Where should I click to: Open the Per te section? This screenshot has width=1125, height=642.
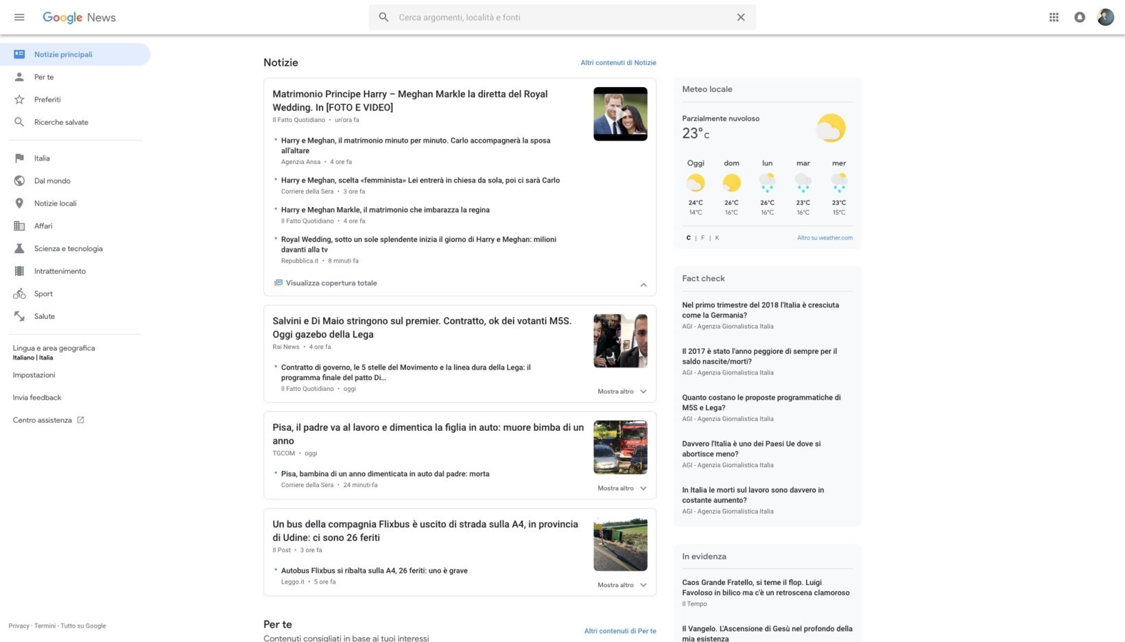[x=44, y=77]
